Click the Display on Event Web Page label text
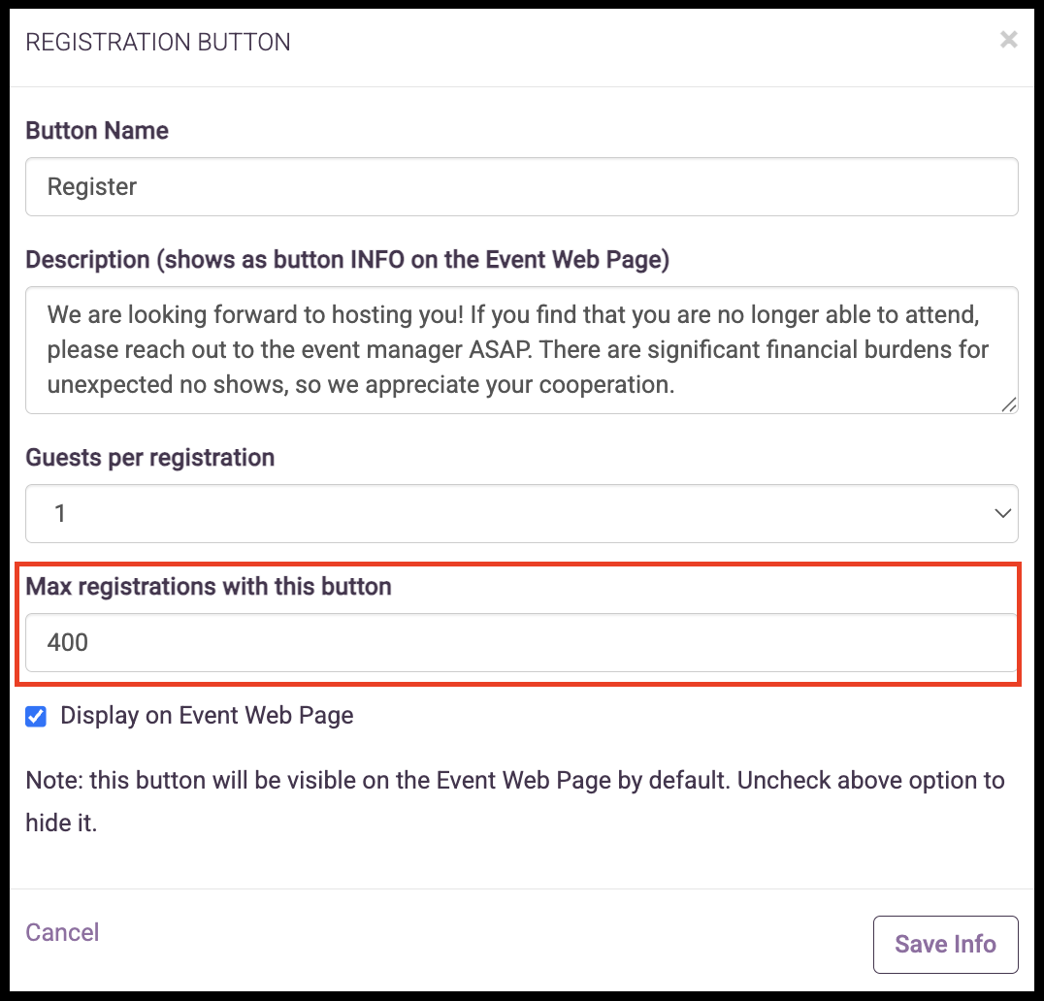Image resolution: width=1044 pixels, height=1001 pixels. (207, 716)
